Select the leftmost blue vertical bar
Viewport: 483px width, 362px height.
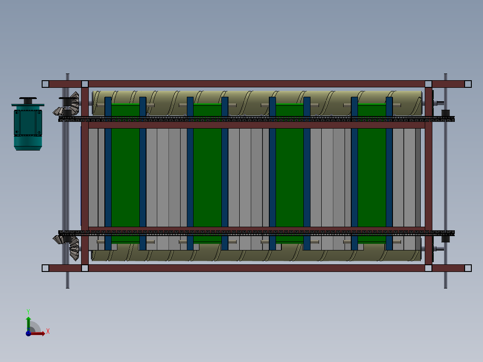(108, 173)
